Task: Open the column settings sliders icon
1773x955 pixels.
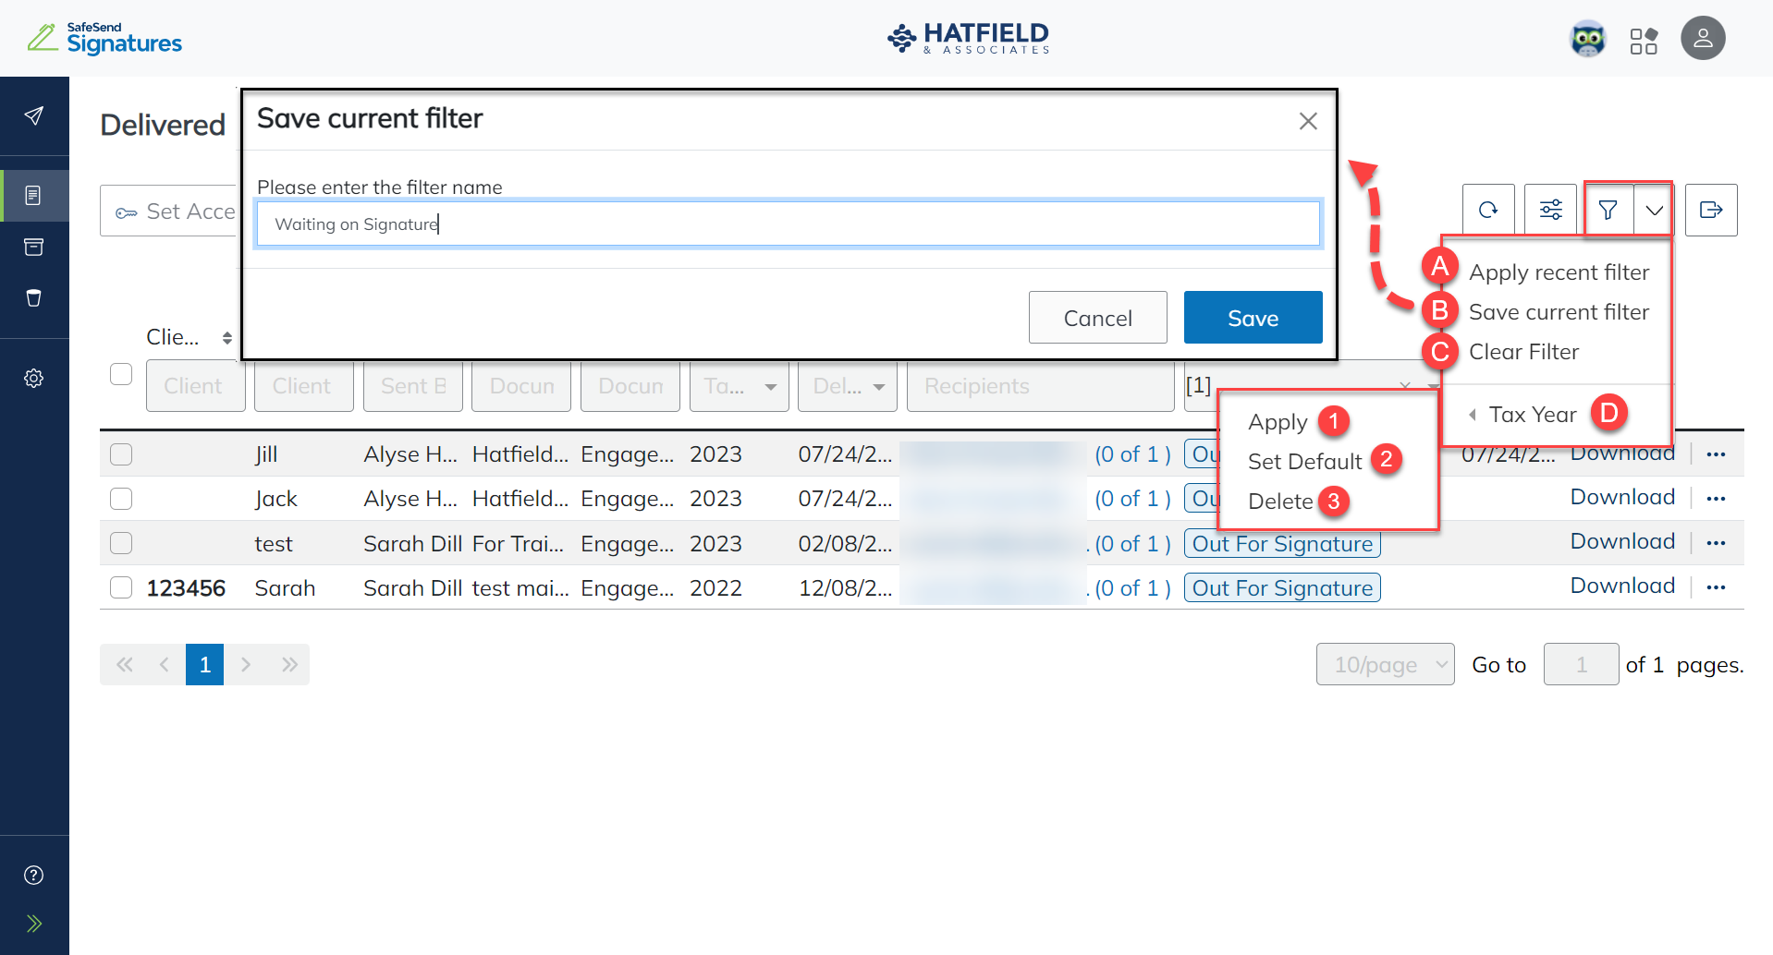Action: click(x=1550, y=210)
